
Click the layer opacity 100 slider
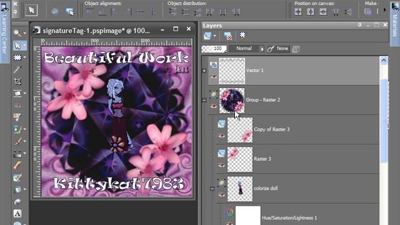pos(214,49)
